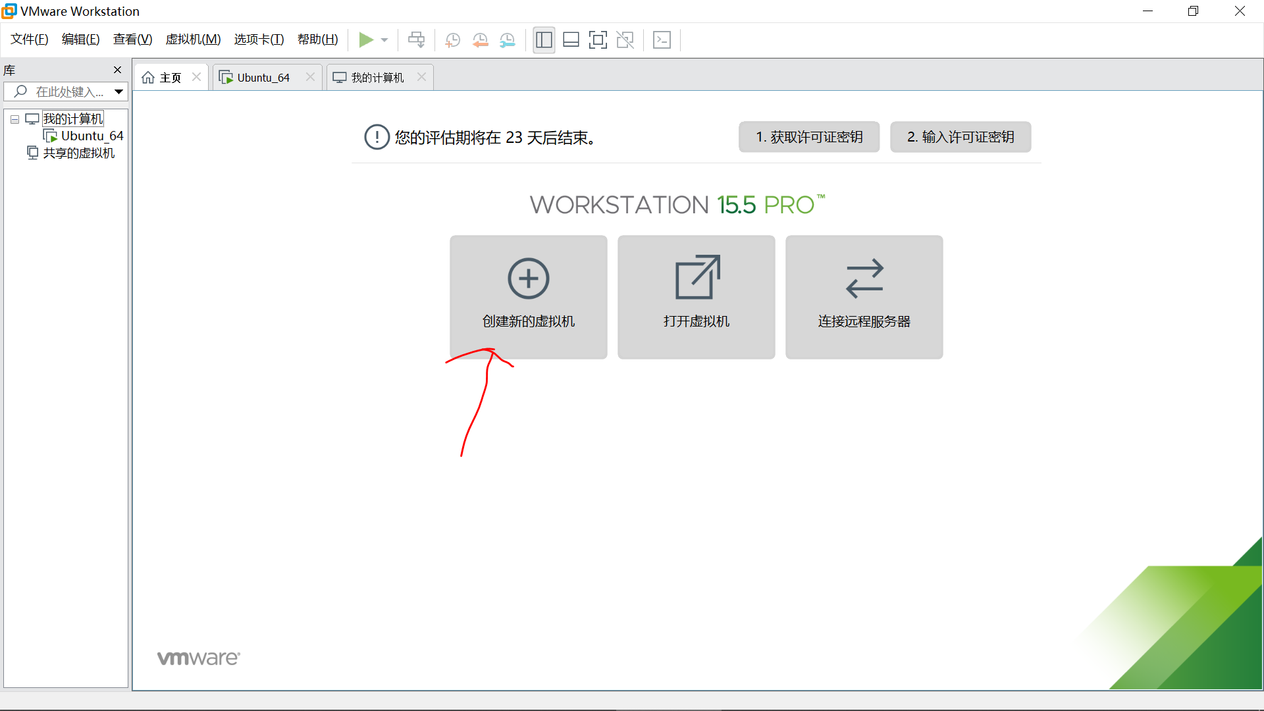
Task: Enter full screen mode
Action: coord(598,40)
